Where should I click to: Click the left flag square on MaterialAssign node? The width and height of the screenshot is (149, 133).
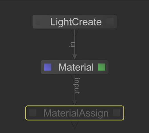pos(33,113)
